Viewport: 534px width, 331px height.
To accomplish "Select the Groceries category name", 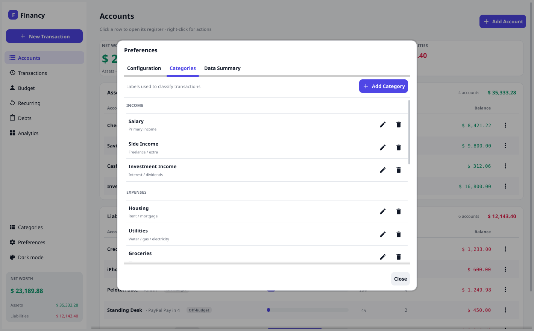I will tap(140, 253).
